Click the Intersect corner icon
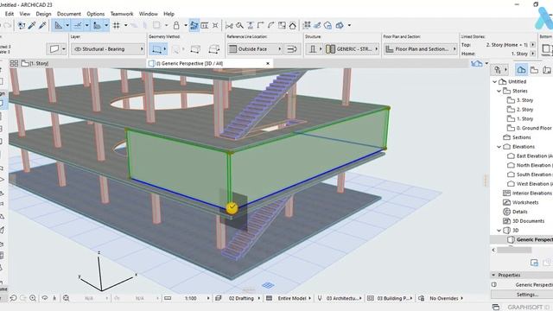The width and height of the screenshot is (553, 311). 261,25
